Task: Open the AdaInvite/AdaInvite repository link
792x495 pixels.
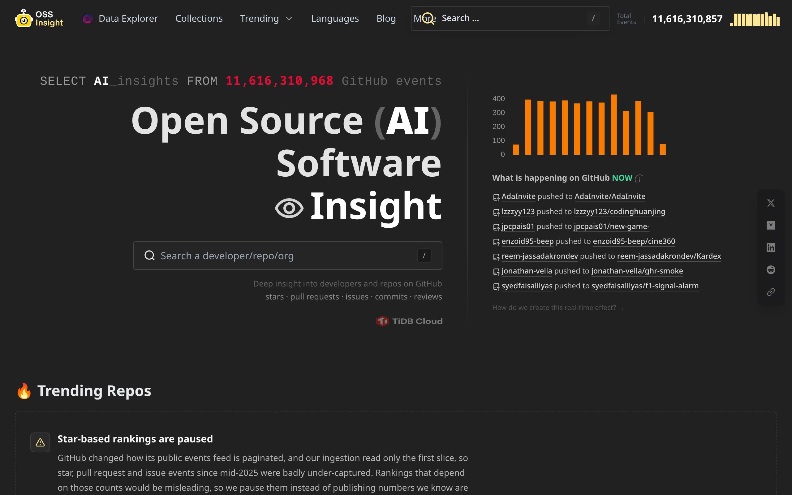Action: click(610, 196)
